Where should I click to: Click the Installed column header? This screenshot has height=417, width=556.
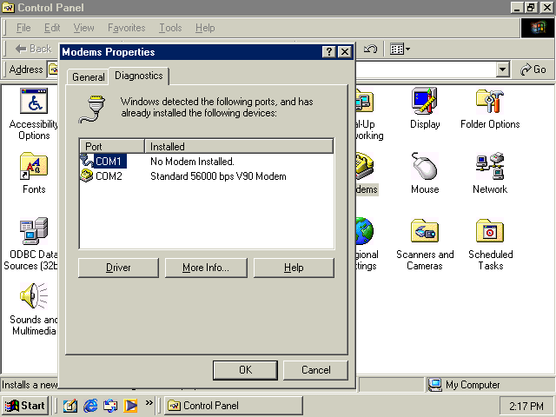239,147
